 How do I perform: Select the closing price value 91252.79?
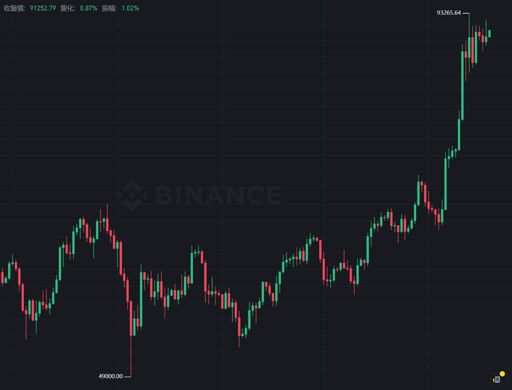43,8
